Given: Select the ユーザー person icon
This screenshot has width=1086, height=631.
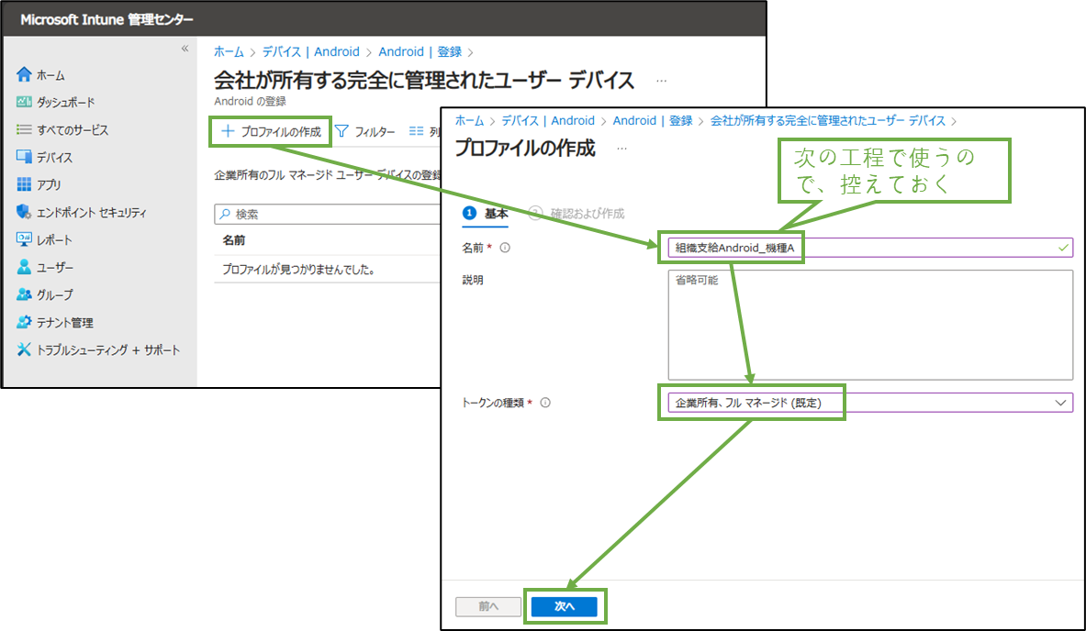Looking at the screenshot, I should point(24,267).
